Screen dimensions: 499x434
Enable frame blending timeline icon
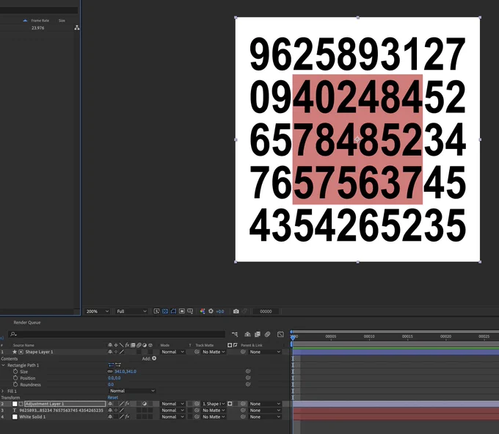(258, 334)
